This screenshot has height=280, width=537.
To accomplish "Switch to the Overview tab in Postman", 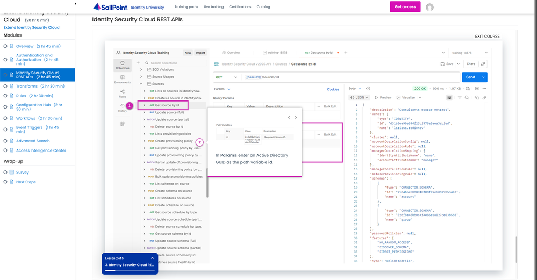I will coord(231,53).
